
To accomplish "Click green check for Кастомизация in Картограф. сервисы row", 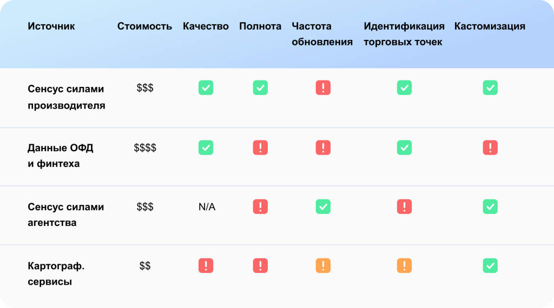I will [490, 265].
